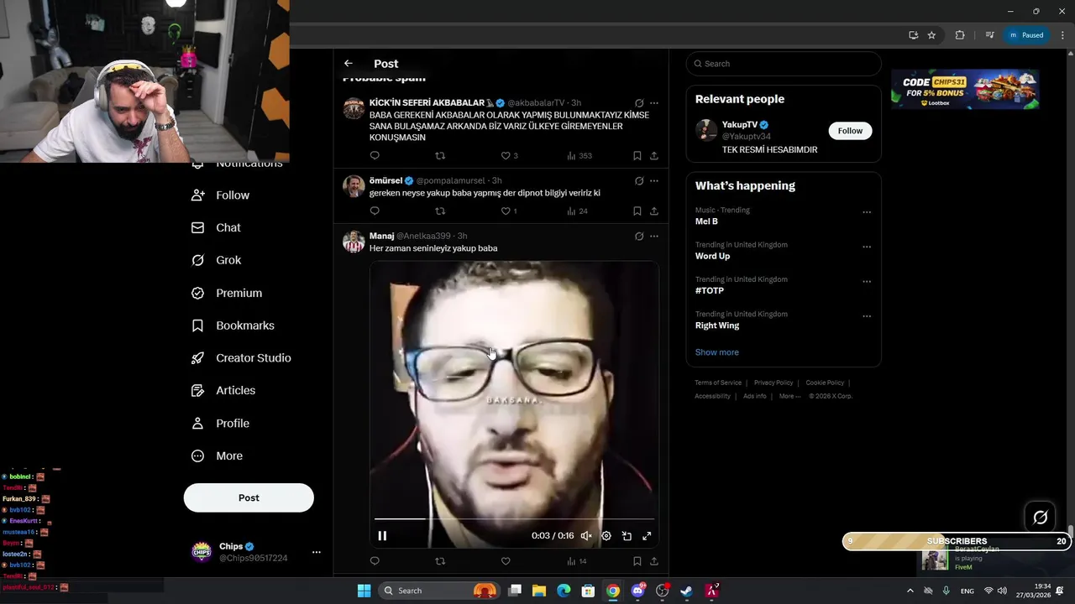Viewport: 1075px width, 604px height.
Task: Click the white Post button
Action: (249, 497)
